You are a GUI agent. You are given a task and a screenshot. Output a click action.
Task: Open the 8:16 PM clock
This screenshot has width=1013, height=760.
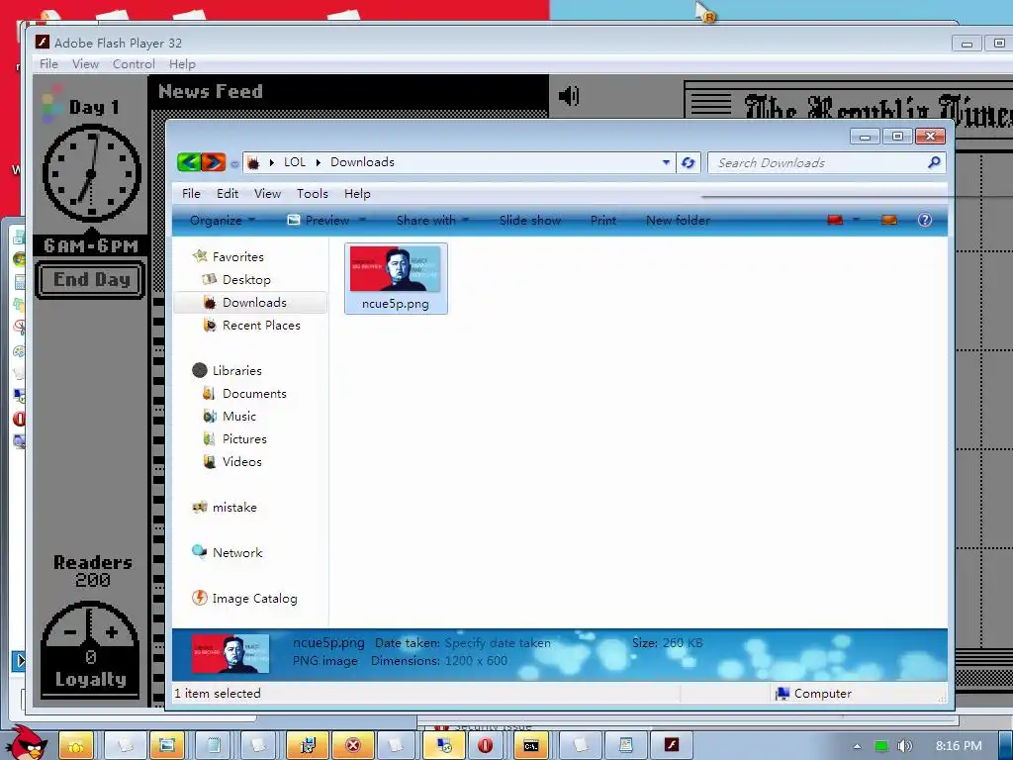coord(959,746)
